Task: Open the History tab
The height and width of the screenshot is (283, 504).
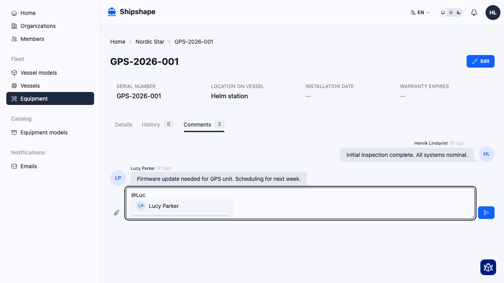Action: (151, 125)
